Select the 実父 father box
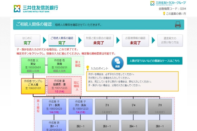 pos(33,65)
